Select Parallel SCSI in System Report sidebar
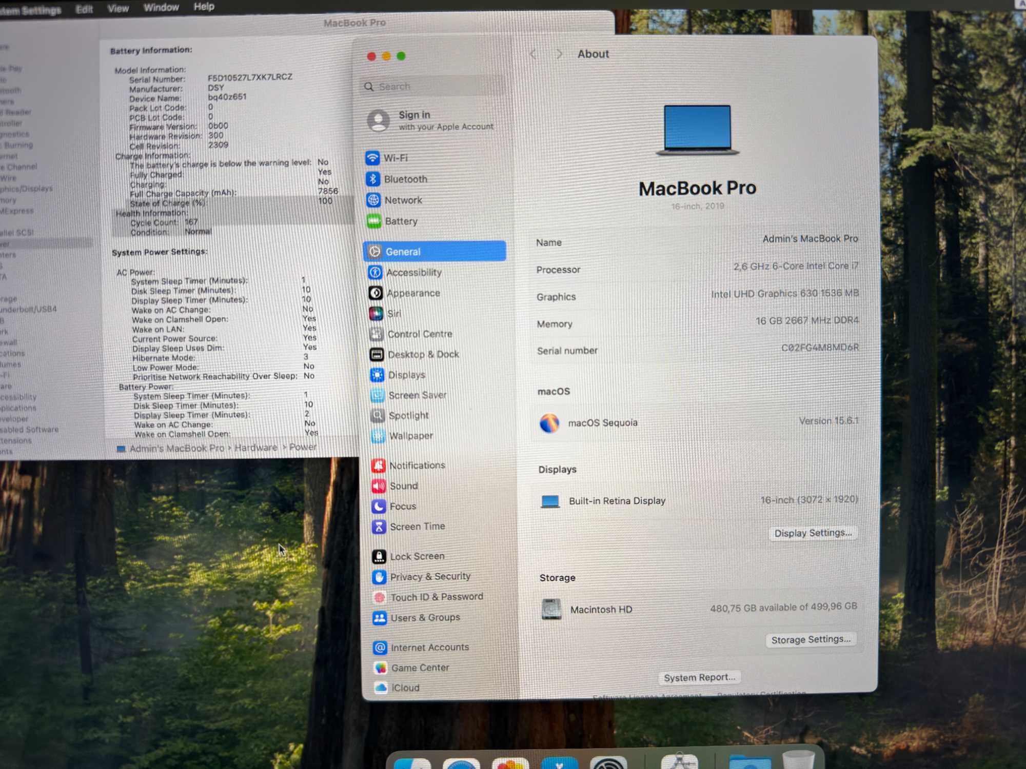This screenshot has height=769, width=1026. (17, 232)
